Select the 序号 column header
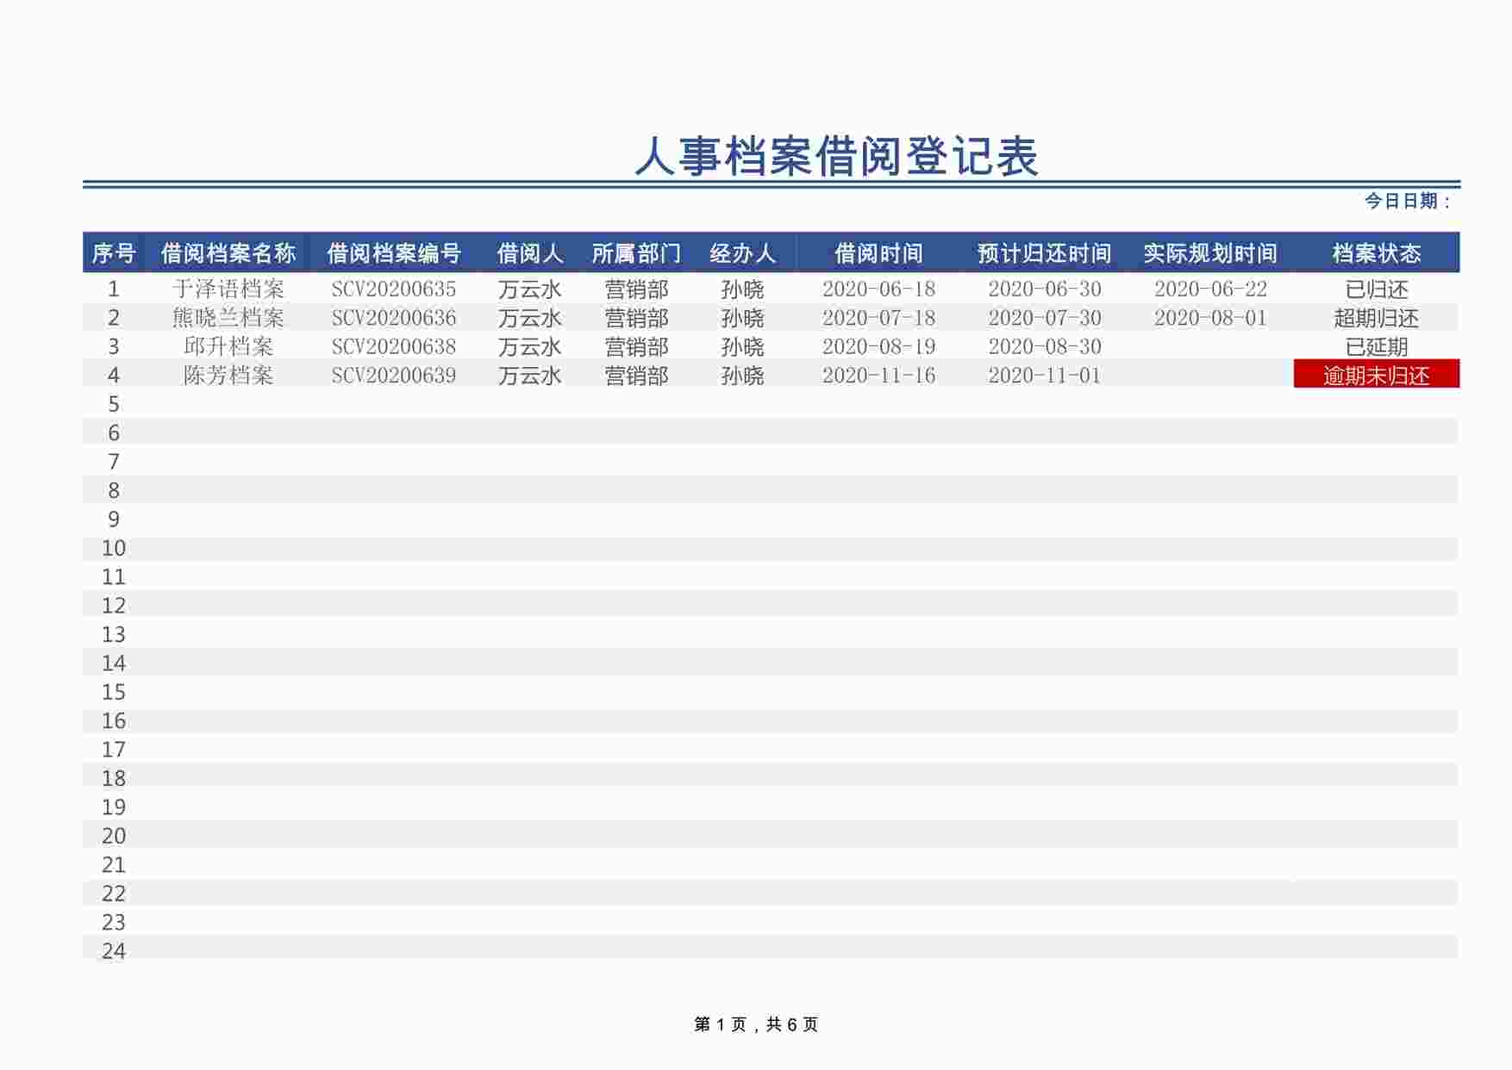The image size is (1512, 1070). pyautogui.click(x=114, y=253)
